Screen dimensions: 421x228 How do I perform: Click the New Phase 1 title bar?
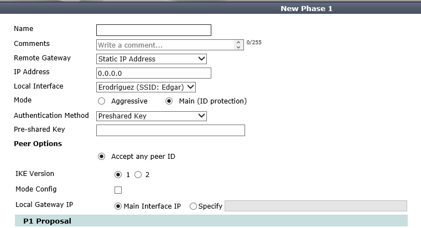pyautogui.click(x=306, y=8)
